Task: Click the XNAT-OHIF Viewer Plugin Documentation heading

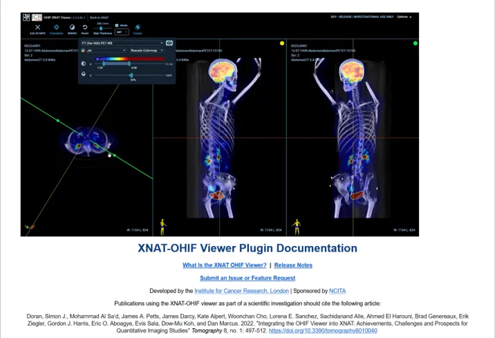Action: click(x=247, y=248)
